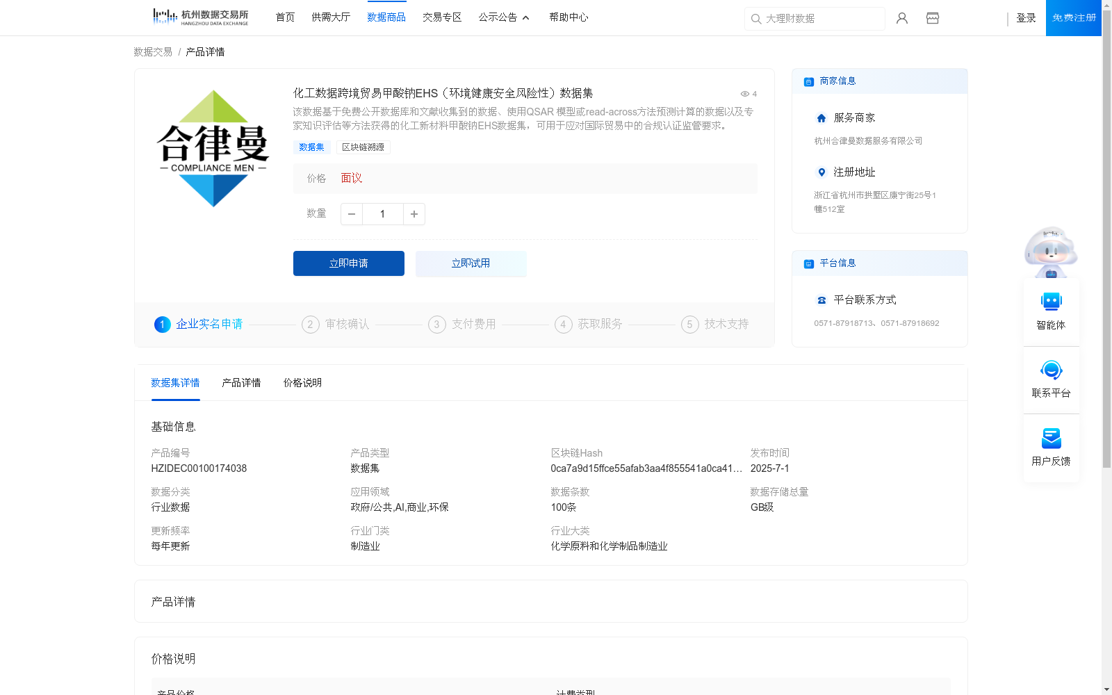This screenshot has height=695, width=1112.
Task: Switch to 产品详情 tab
Action: click(241, 383)
